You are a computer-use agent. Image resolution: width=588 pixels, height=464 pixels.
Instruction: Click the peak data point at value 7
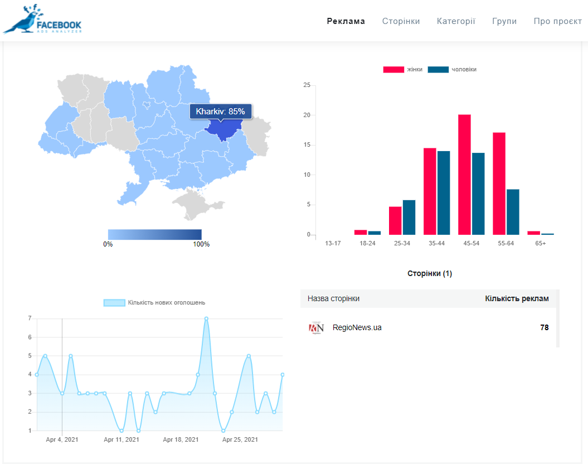206,318
